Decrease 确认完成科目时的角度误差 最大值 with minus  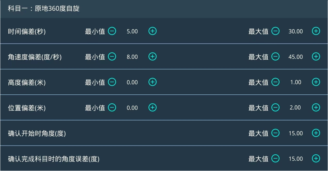point(276,159)
